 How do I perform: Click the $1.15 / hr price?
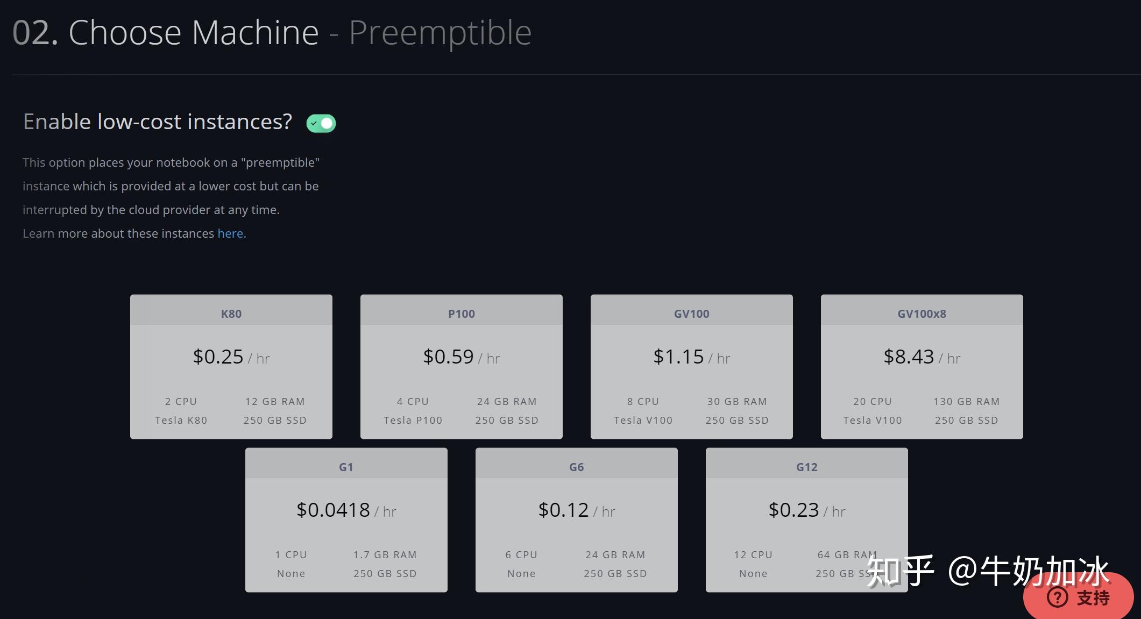[x=691, y=357]
